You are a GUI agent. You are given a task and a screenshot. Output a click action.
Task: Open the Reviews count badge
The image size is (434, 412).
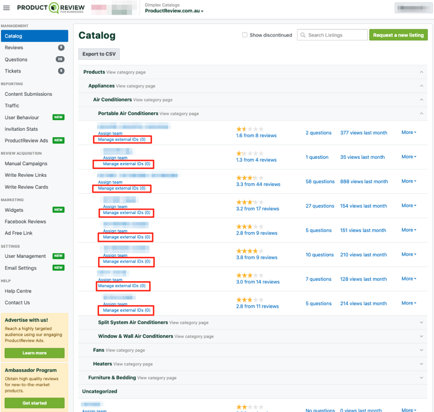pyautogui.click(x=61, y=48)
